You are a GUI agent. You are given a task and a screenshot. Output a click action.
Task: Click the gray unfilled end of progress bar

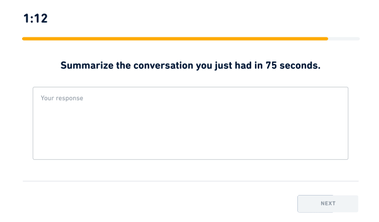click(x=344, y=39)
